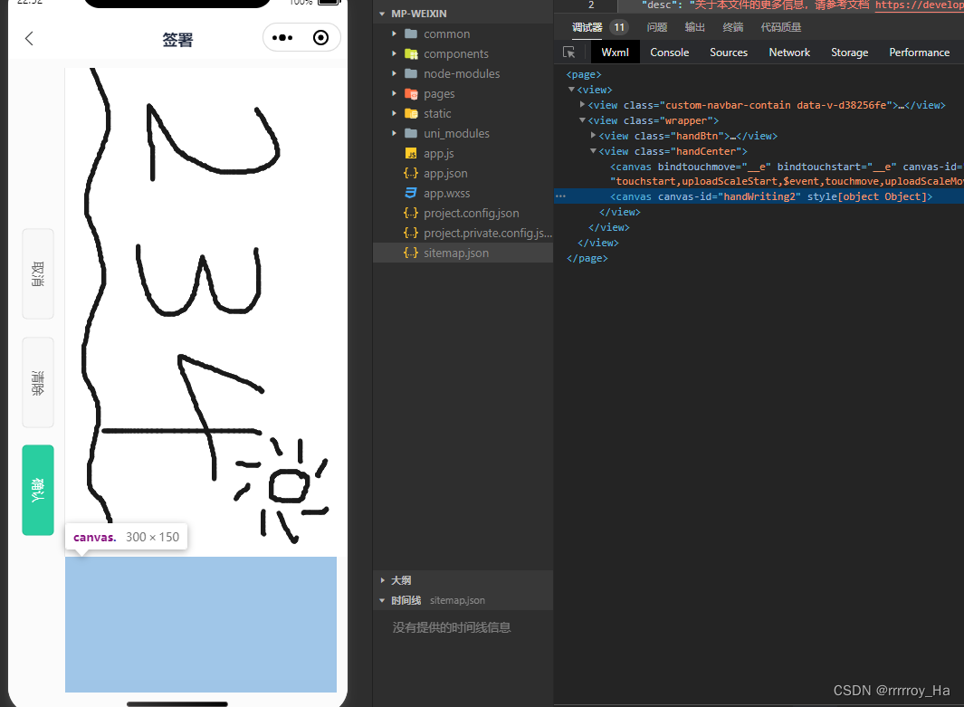Open the project.config.json file
The image size is (964, 707).
471,214
